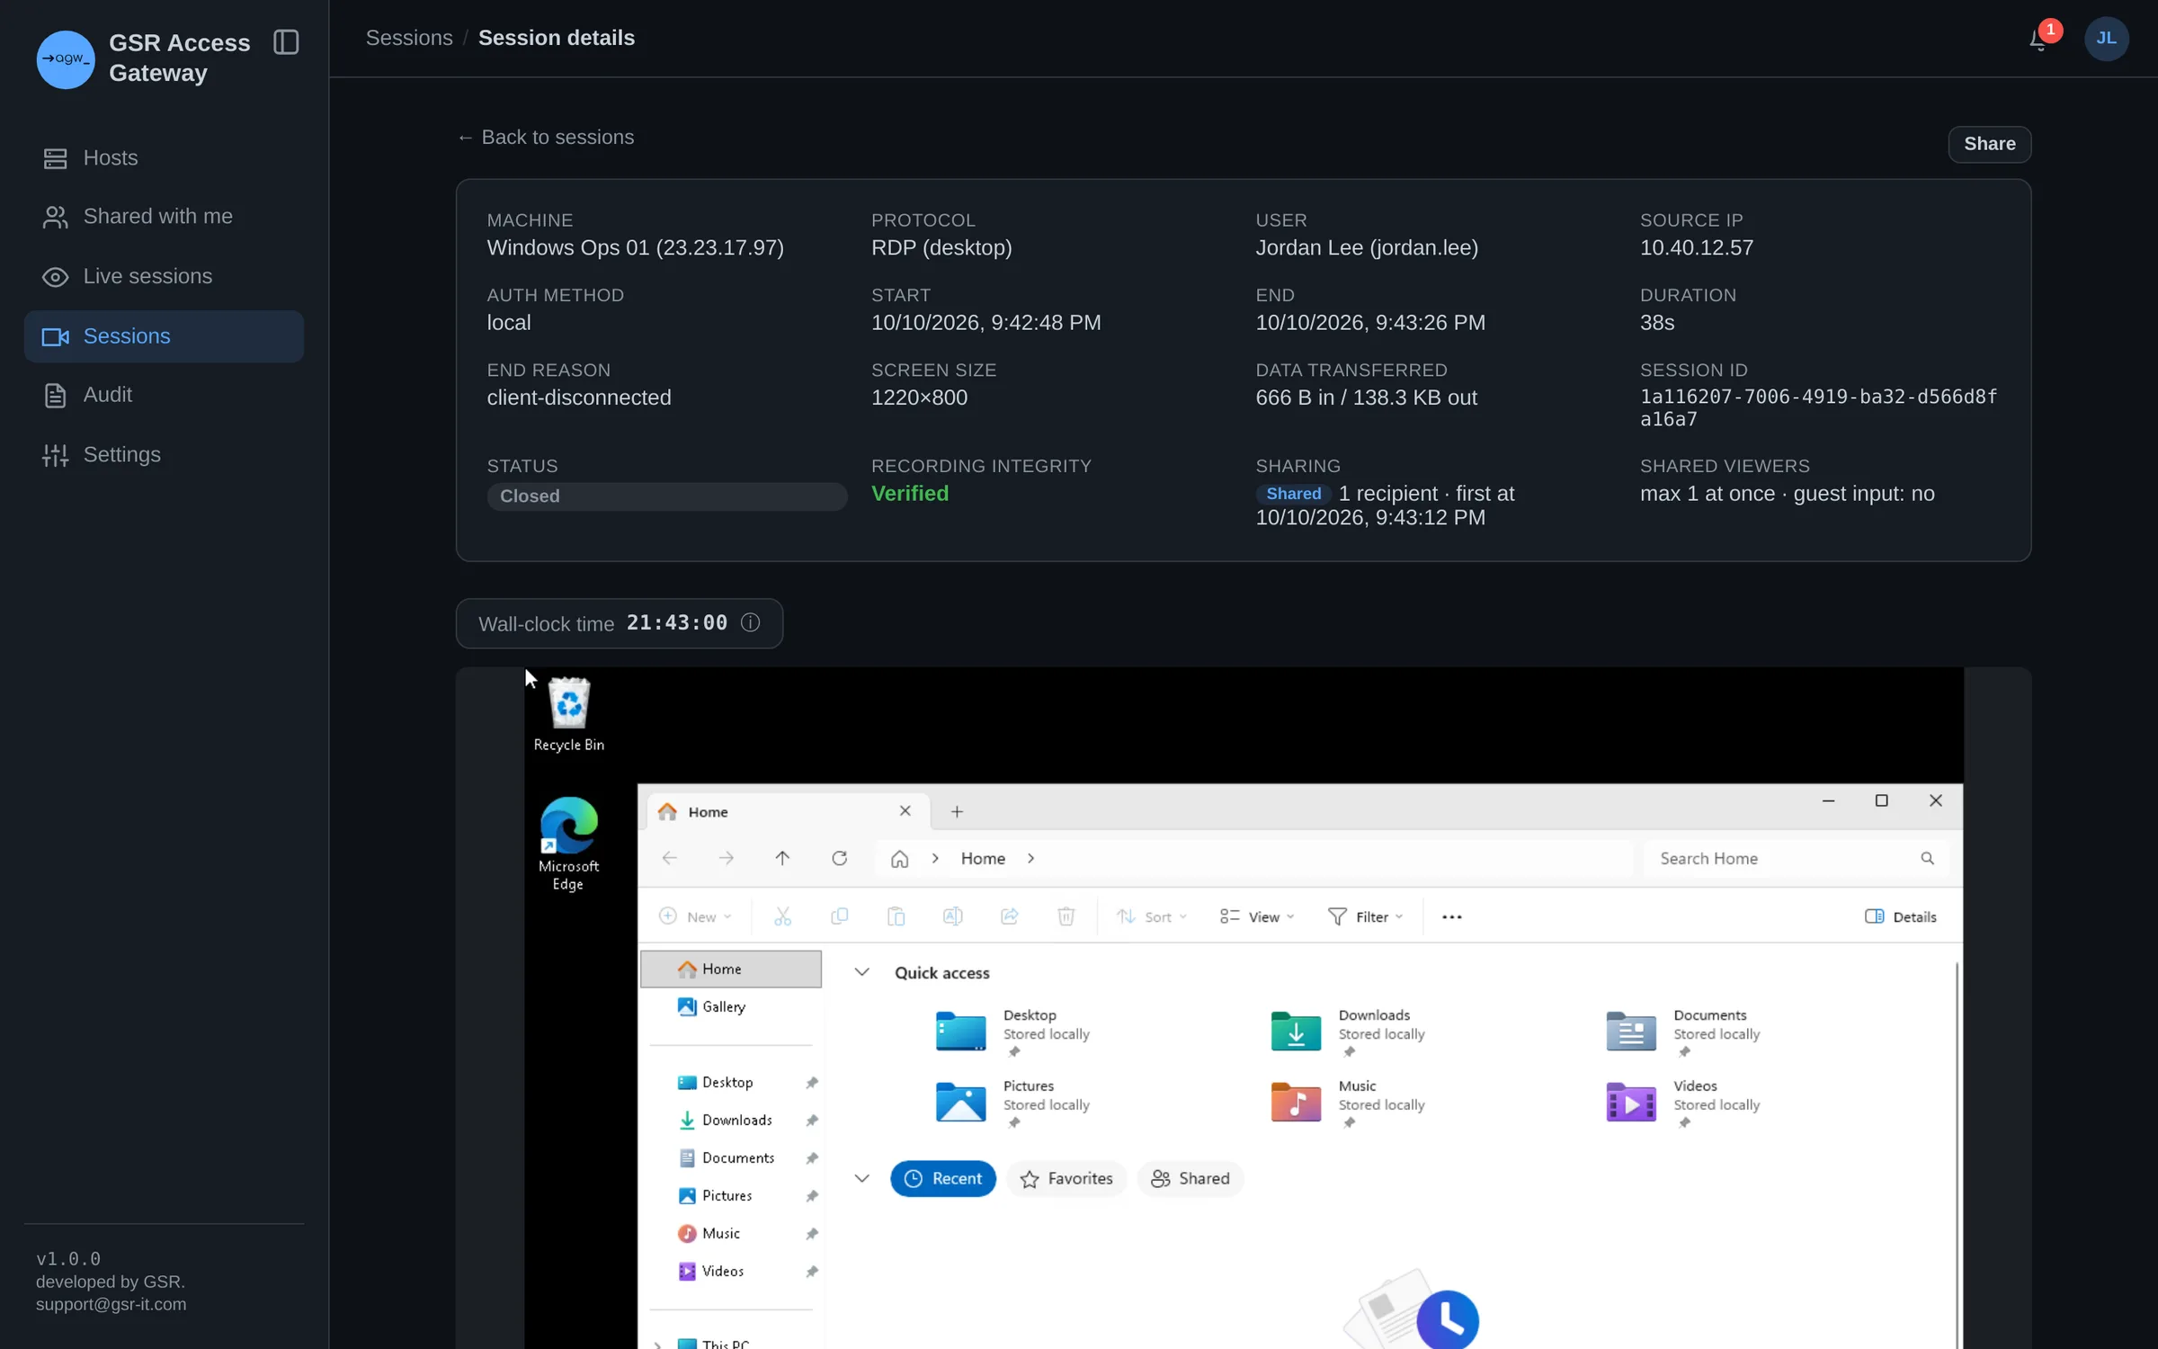This screenshot has width=2158, height=1349.
Task: Click the Cut scissors icon in Explorer toolbar
Action: [x=782, y=916]
